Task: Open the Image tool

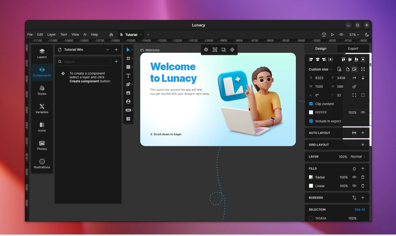Action: coord(128,93)
